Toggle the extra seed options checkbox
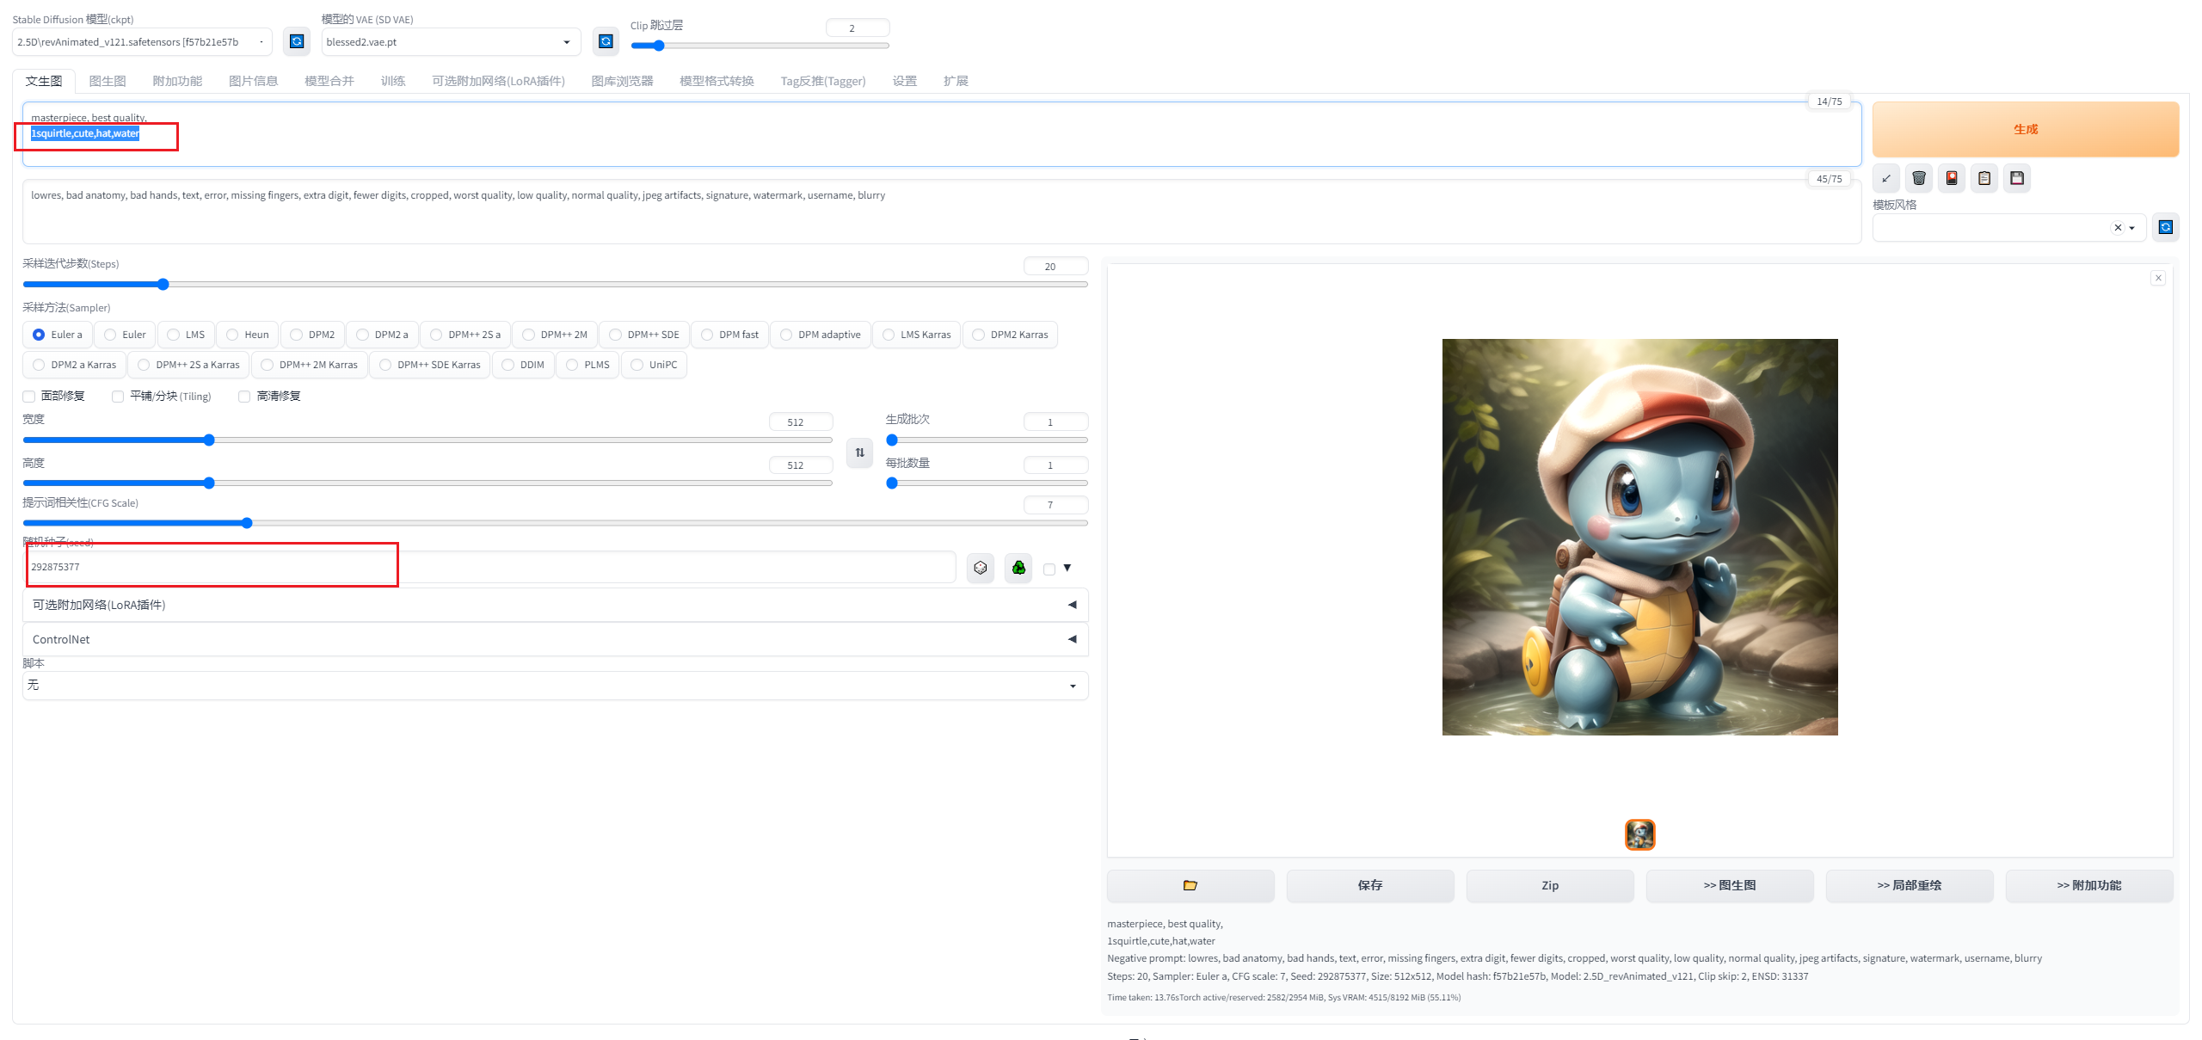This screenshot has height=1040, width=2202. point(1049,569)
